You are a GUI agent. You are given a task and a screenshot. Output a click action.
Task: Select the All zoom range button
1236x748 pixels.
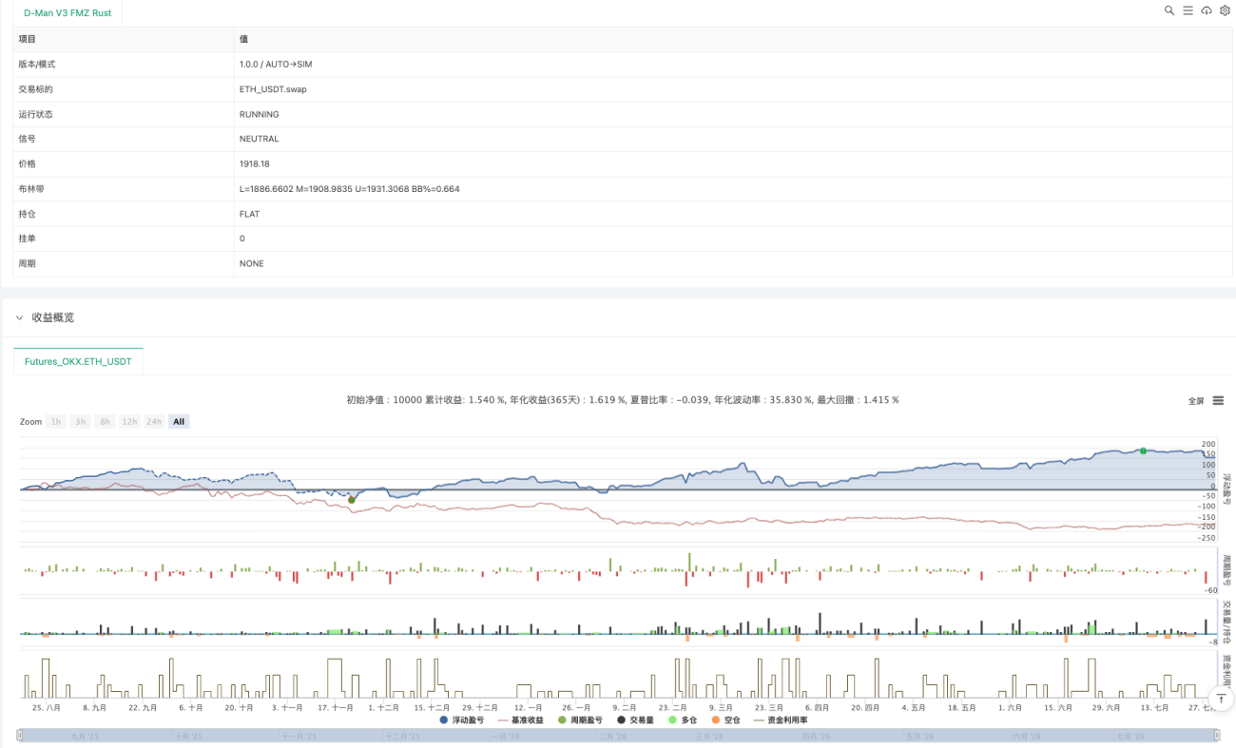click(179, 421)
